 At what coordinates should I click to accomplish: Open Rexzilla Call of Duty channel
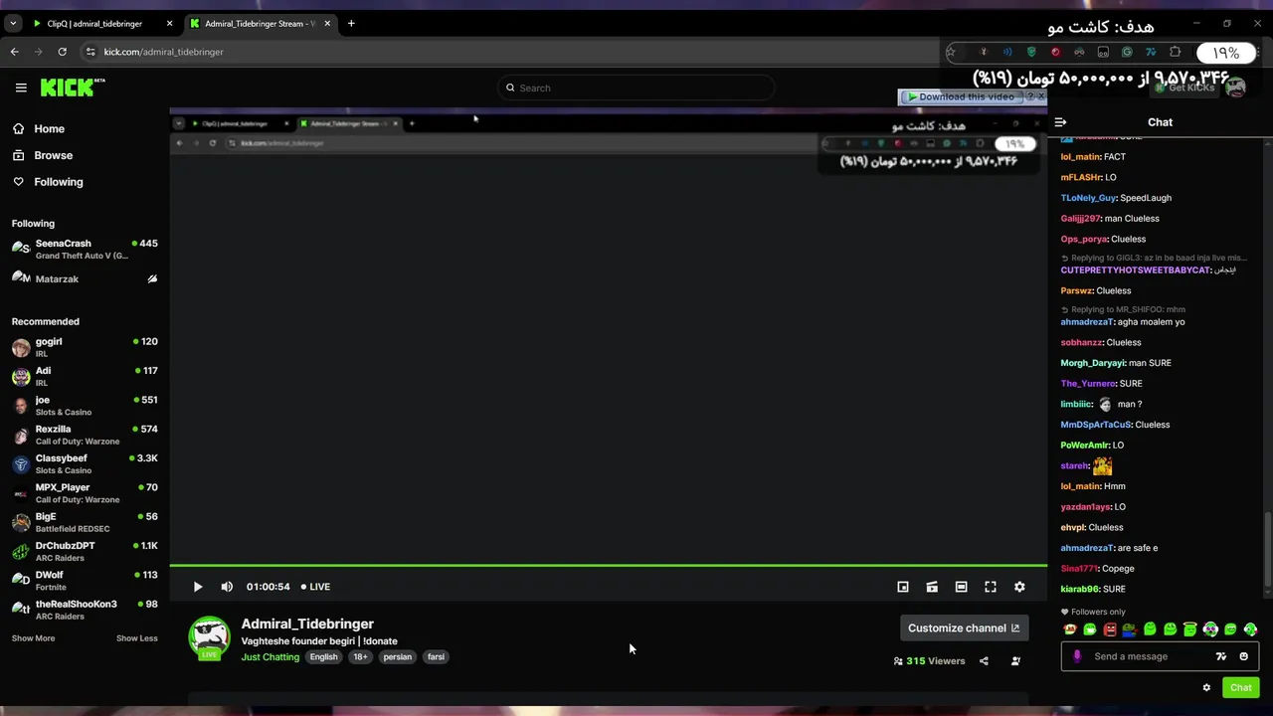(84, 435)
